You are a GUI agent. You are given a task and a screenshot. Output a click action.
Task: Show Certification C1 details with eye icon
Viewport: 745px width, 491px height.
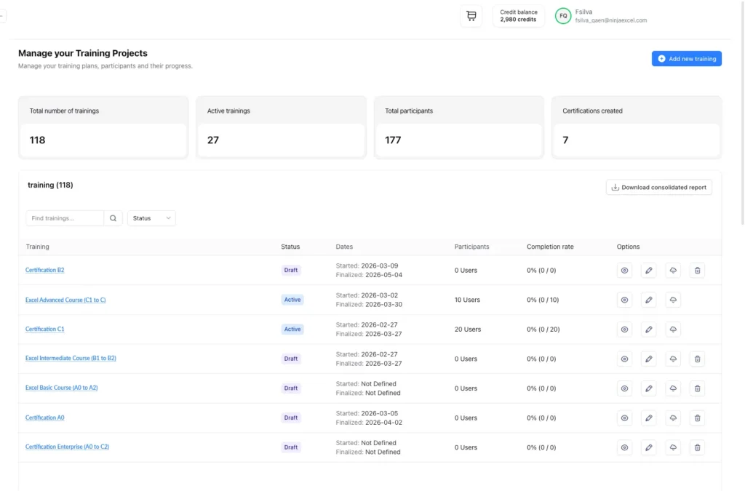tap(624, 330)
